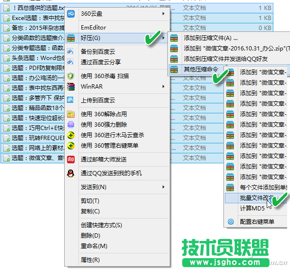Expand the 发送到(N) submenu arrow
The width and height of the screenshot is (290, 270).
point(164,187)
